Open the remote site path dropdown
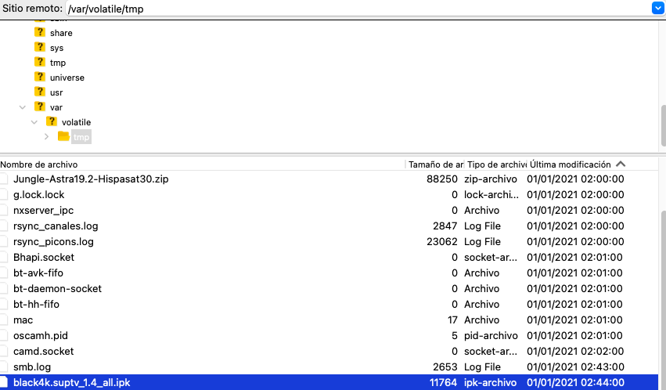 (657, 8)
